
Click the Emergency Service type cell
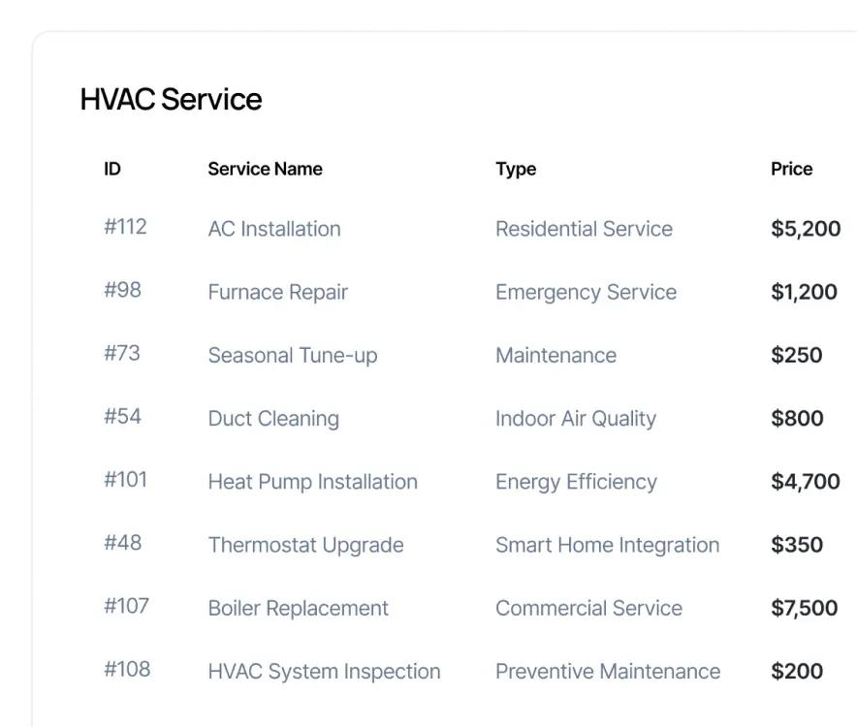(586, 292)
